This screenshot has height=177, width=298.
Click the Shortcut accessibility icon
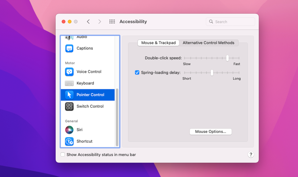pos(69,141)
